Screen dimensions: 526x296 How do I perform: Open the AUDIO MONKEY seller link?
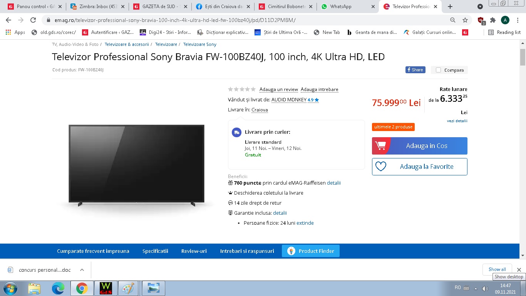click(x=289, y=99)
